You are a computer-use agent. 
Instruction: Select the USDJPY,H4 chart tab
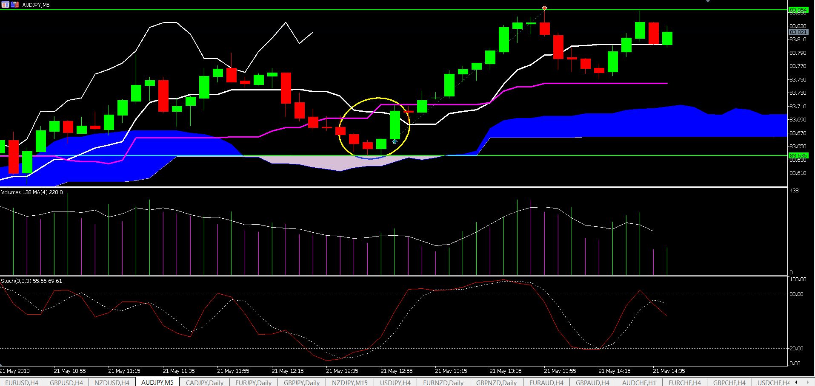(395, 382)
